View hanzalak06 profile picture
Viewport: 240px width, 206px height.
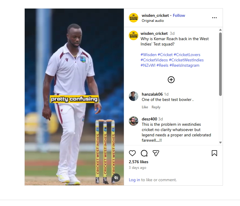click(x=134, y=96)
